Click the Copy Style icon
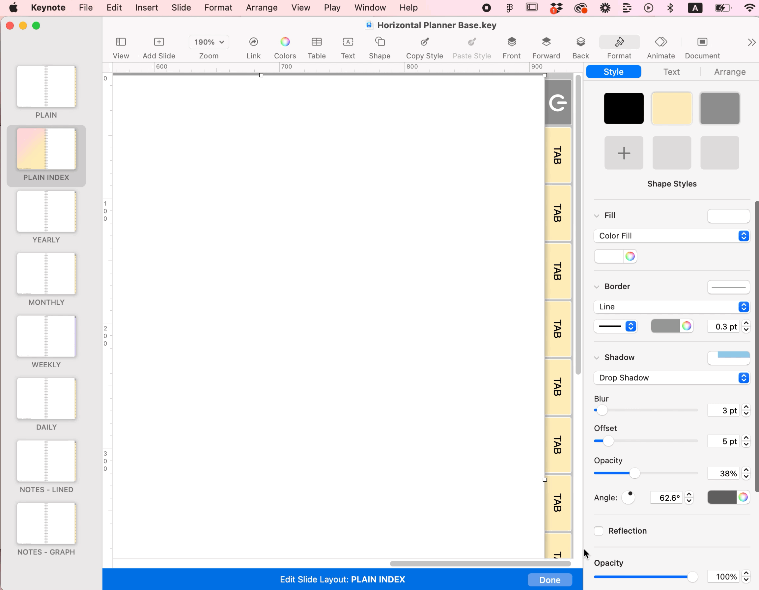Screen dimensions: 759x590 [424, 42]
